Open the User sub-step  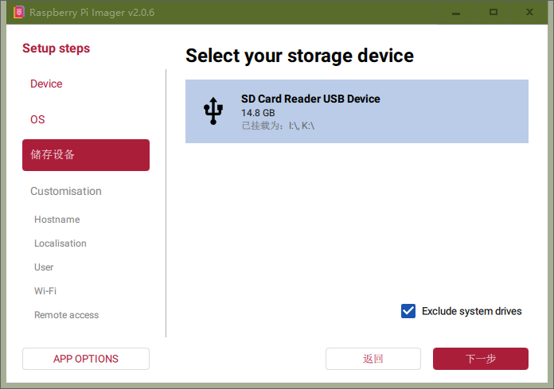click(x=45, y=267)
